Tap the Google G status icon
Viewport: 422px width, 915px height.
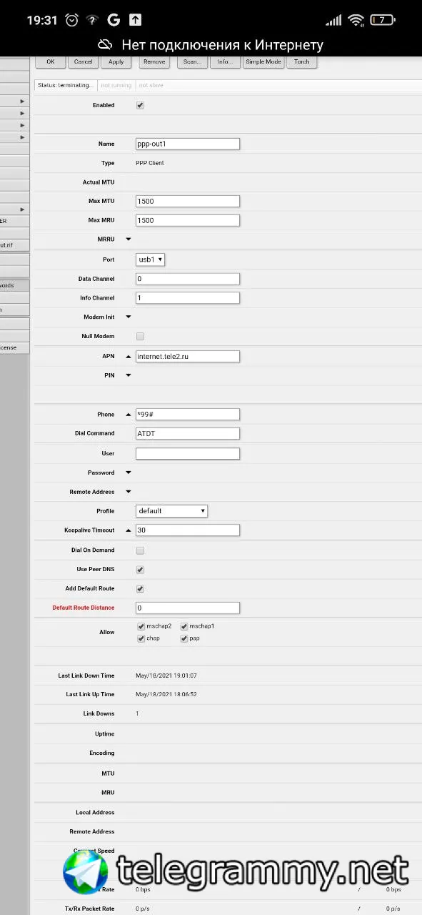tap(113, 20)
